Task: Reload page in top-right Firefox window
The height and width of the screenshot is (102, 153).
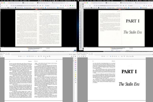Action: pyautogui.click(x=90, y=6)
